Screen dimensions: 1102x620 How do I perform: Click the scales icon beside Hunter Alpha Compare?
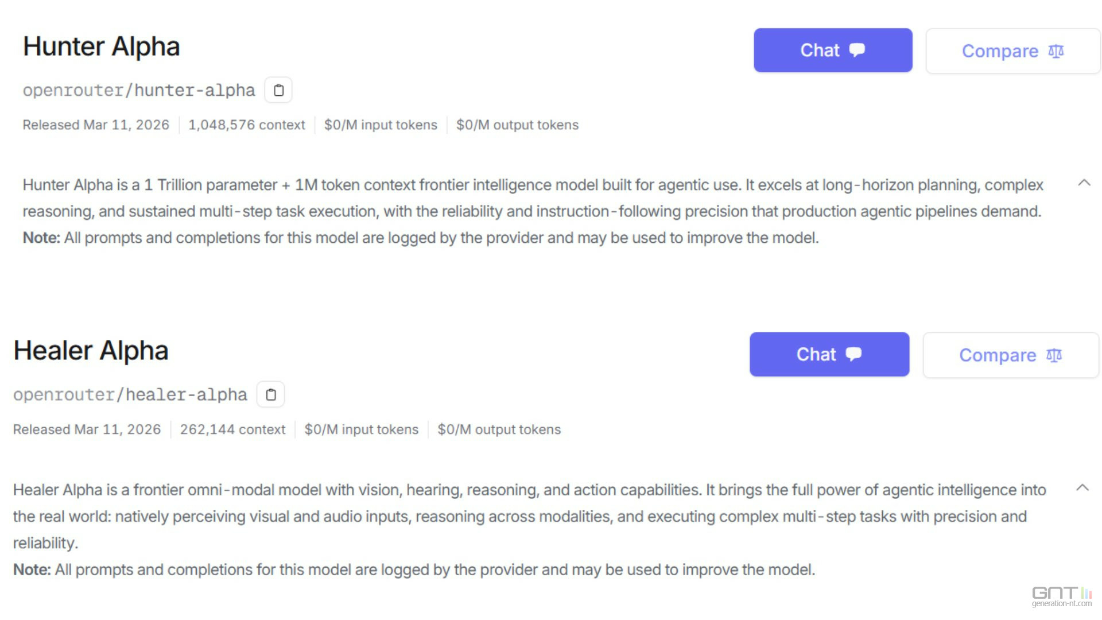tap(1056, 51)
